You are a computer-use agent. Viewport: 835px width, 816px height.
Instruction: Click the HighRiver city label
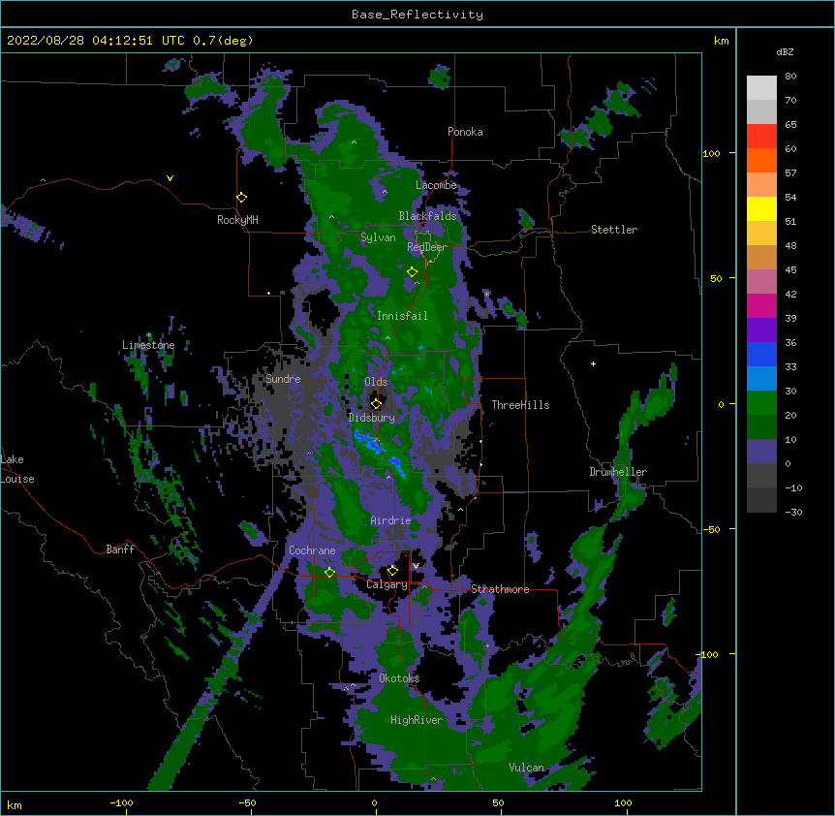coord(417,720)
